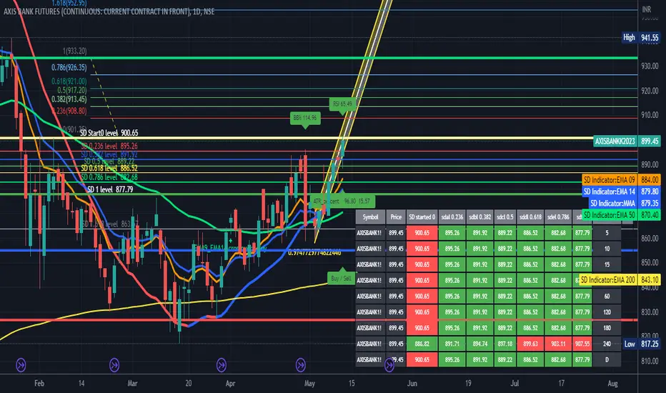The width and height of the screenshot is (666, 393).
Task: Click the 891.71 cell in the 240 row
Action: (452, 344)
